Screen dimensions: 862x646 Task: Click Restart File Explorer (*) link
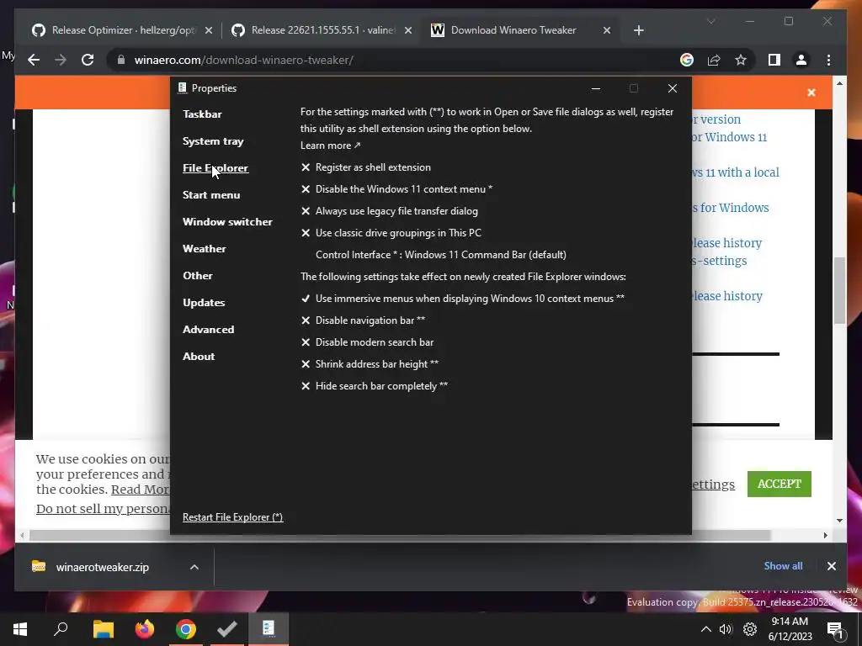click(x=232, y=517)
